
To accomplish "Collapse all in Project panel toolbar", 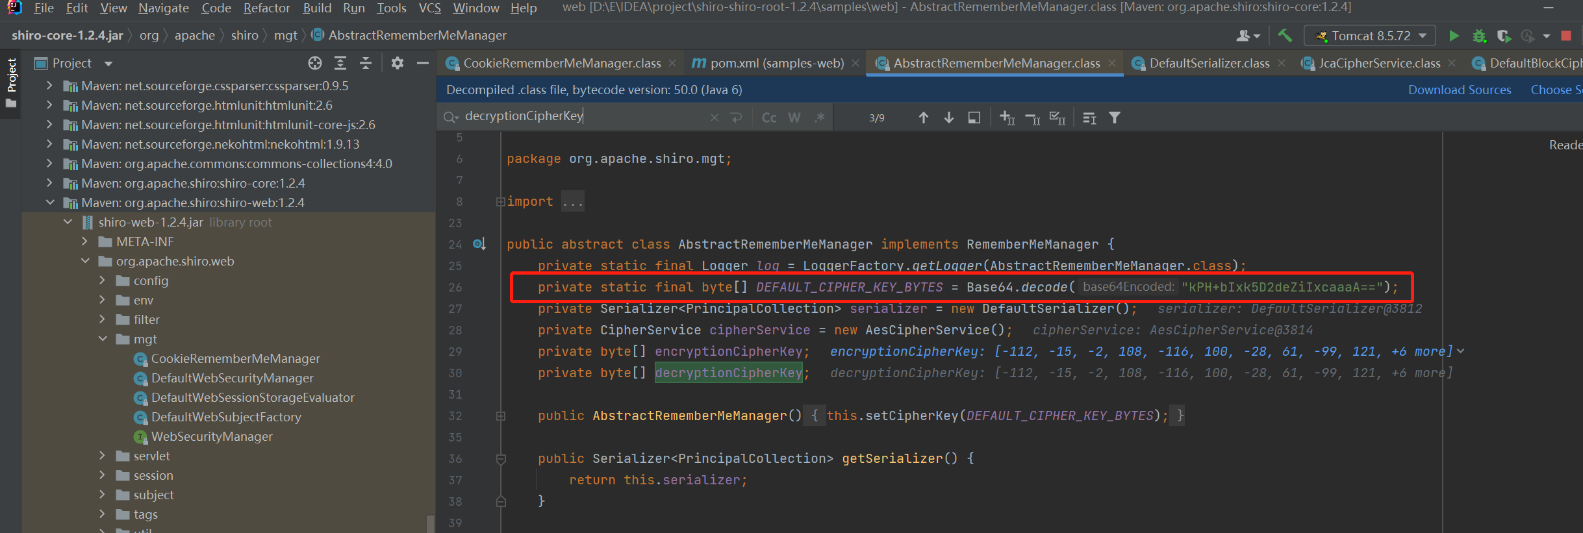I will coord(366,63).
